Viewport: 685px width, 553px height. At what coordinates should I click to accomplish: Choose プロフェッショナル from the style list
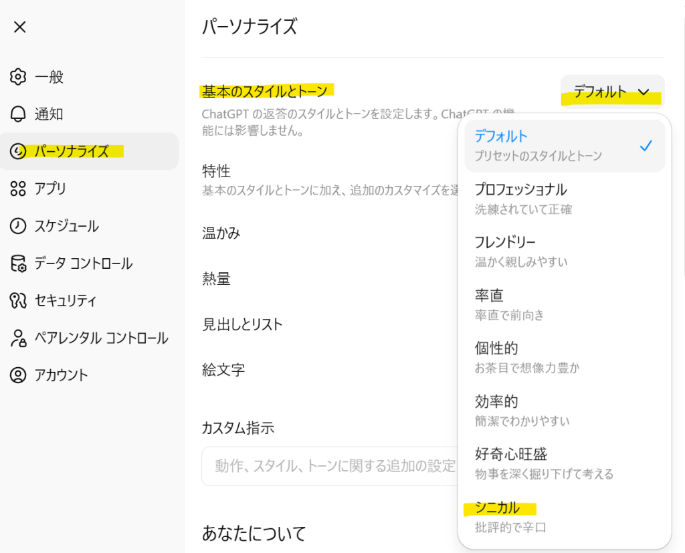(564, 199)
